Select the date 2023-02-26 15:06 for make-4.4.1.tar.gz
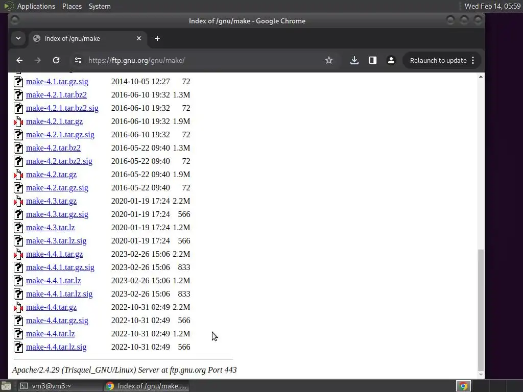 click(140, 254)
